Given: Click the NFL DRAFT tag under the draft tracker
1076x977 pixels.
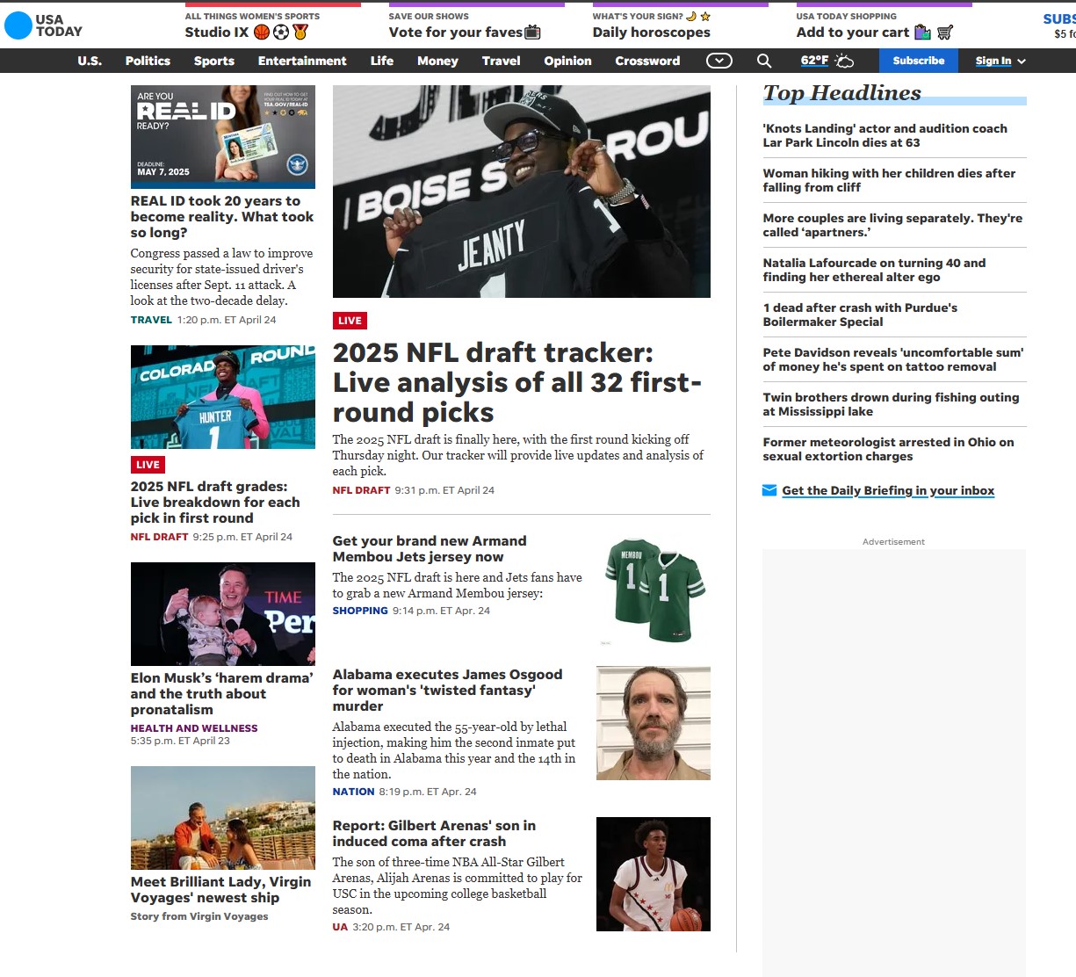Looking at the screenshot, I should (361, 490).
